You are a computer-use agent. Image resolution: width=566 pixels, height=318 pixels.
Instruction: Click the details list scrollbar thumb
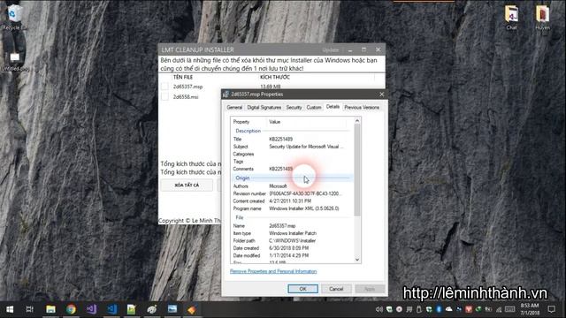click(x=357, y=170)
